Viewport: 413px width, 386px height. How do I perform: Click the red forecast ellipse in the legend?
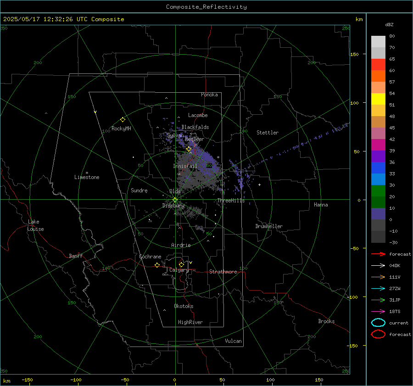[x=378, y=334]
